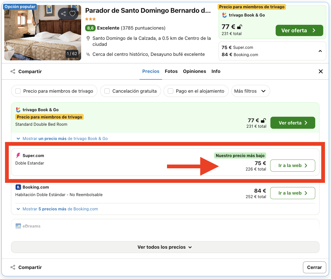The height and width of the screenshot is (279, 331).
Task: Enable the Precio para miembros de trivago filter
Action: point(18,91)
